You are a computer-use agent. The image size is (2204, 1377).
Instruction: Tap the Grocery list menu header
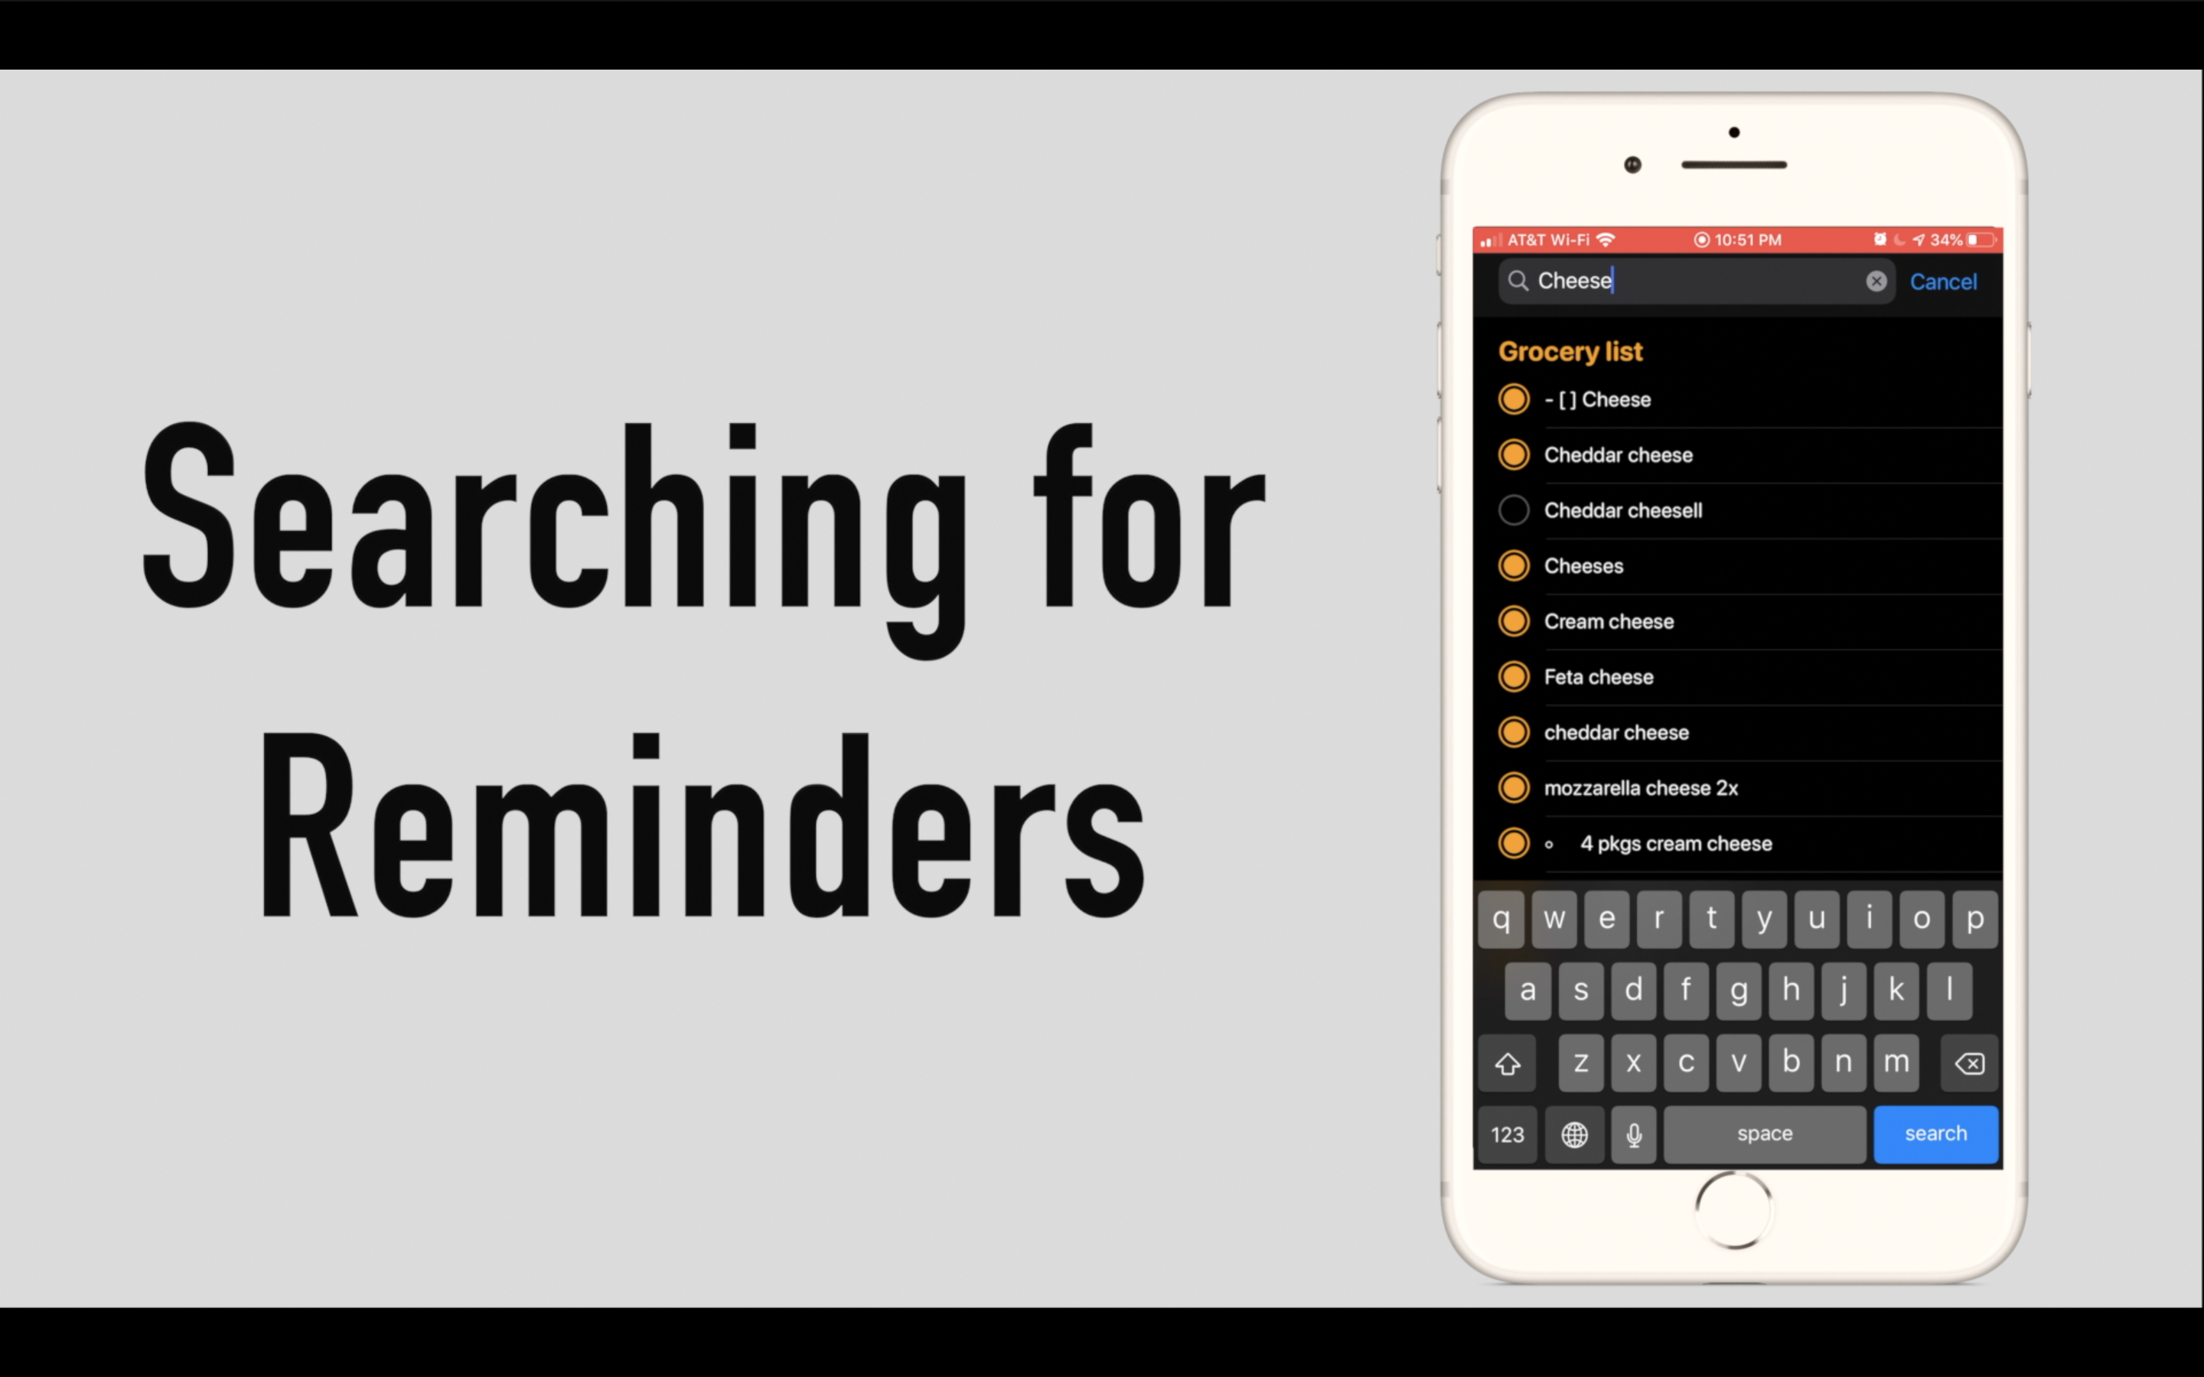tap(1570, 350)
